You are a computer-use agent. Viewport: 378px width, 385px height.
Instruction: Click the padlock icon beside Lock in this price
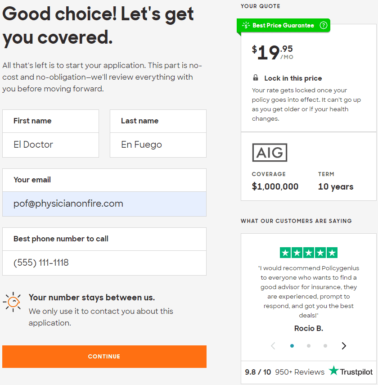pos(256,78)
